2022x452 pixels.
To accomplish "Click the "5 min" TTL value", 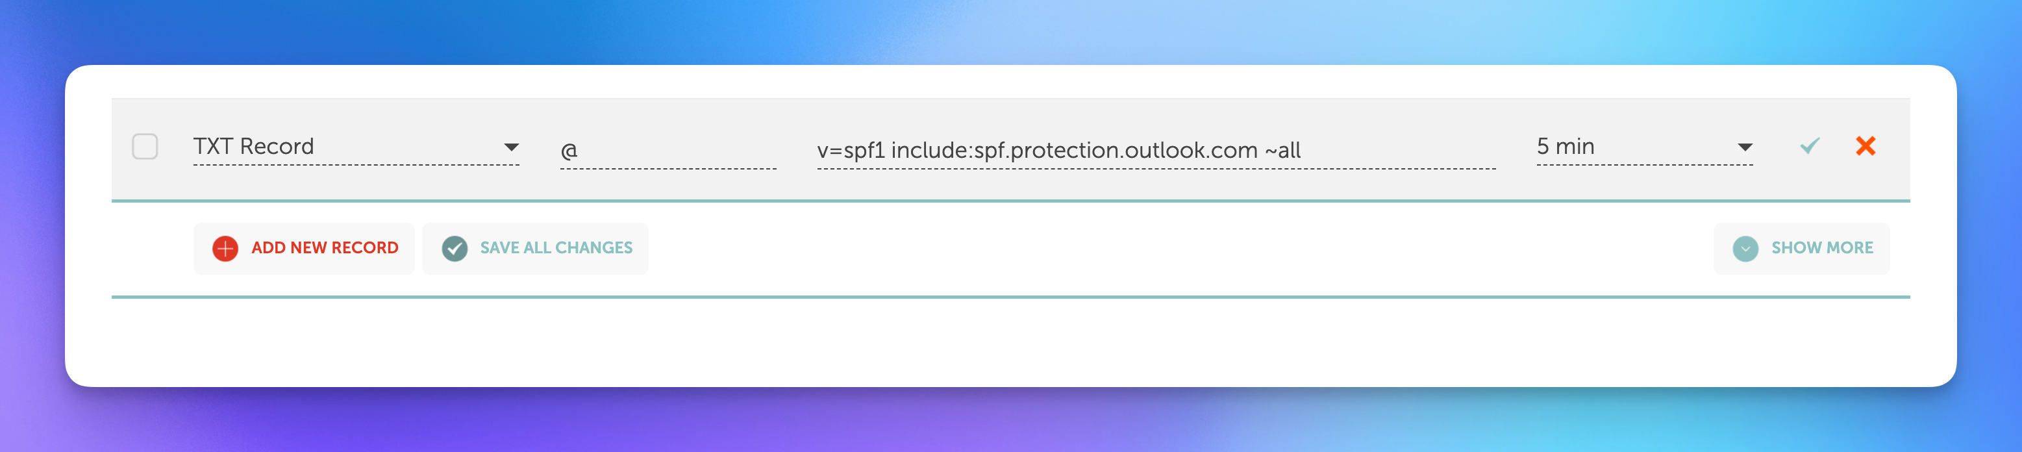I will [1565, 147].
